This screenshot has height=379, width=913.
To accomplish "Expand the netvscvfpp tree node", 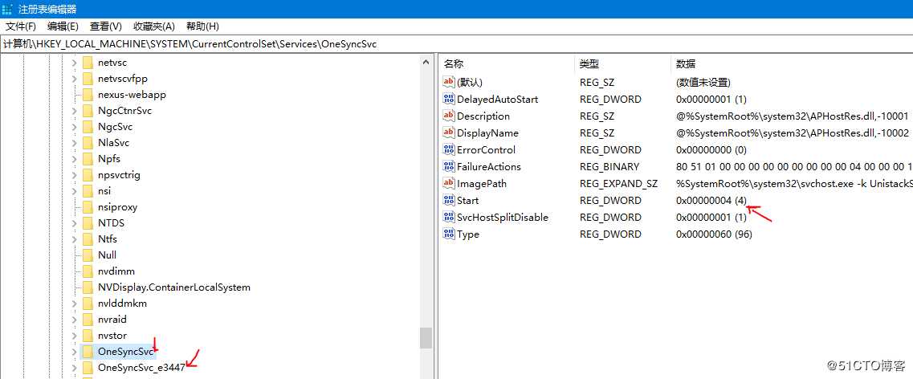I will pyautogui.click(x=74, y=79).
